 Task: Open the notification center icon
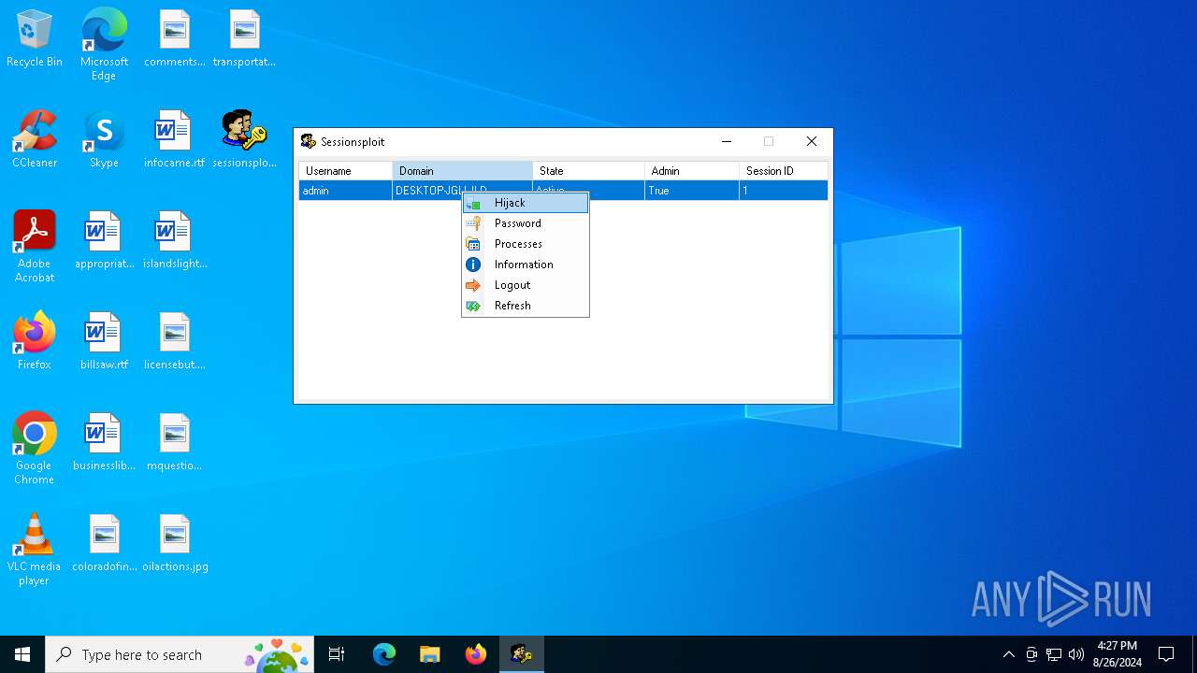(x=1166, y=654)
